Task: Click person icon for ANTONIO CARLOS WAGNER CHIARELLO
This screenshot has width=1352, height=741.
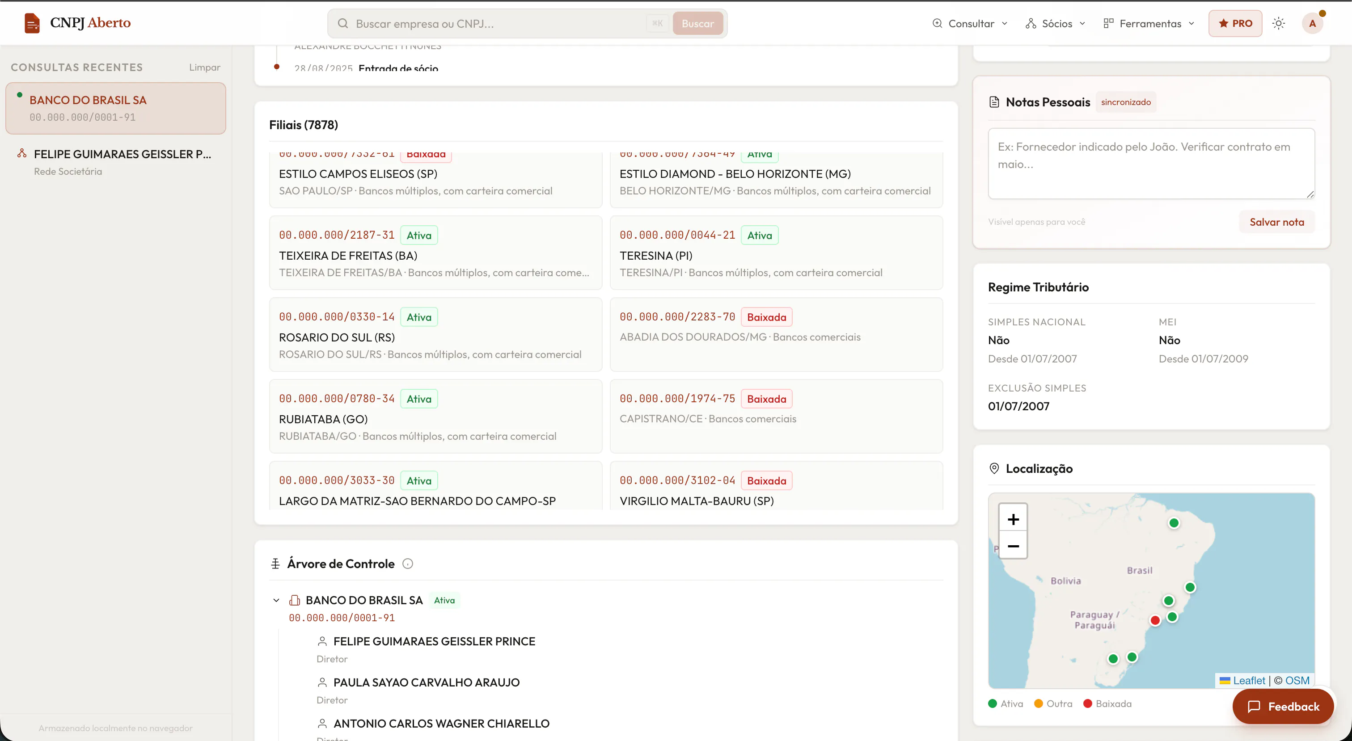Action: point(322,724)
